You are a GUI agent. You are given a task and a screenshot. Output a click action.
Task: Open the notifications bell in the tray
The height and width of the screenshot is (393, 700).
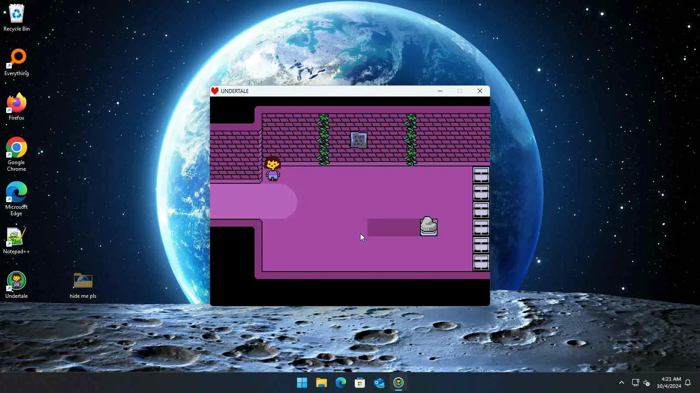[688, 383]
